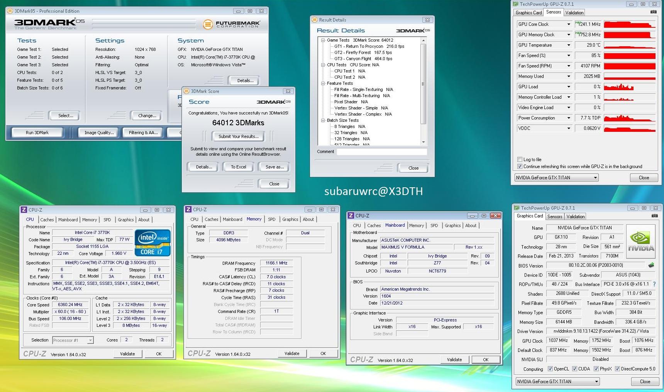Click the Futuremark Corporation logo in 3DMark05
Viewport: 664px width, 392px height.
tap(232, 24)
